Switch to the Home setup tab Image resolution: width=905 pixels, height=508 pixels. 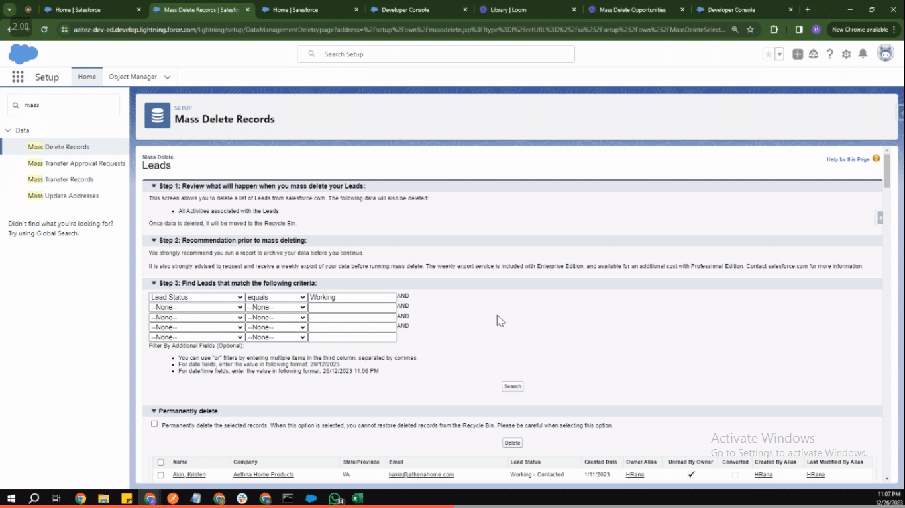click(87, 77)
